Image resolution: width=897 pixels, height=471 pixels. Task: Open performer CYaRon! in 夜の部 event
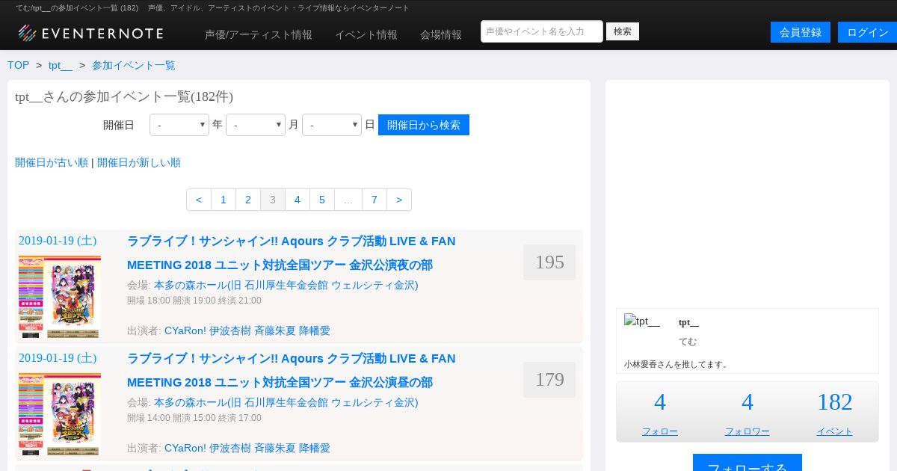click(x=185, y=330)
